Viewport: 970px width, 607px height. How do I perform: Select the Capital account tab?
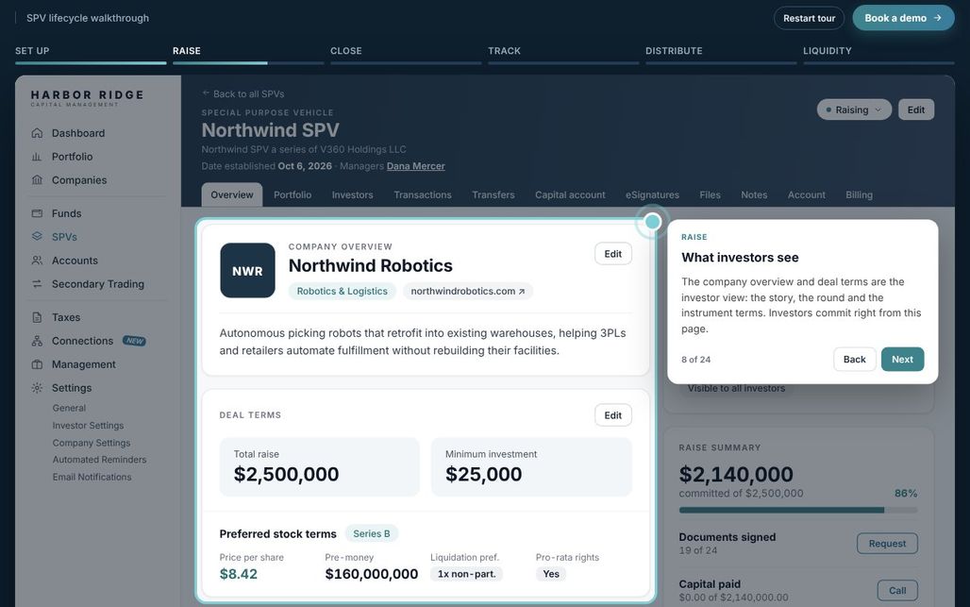570,194
